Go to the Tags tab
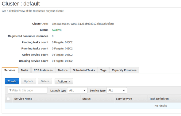This screenshot has width=181, height=116. point(103,70)
